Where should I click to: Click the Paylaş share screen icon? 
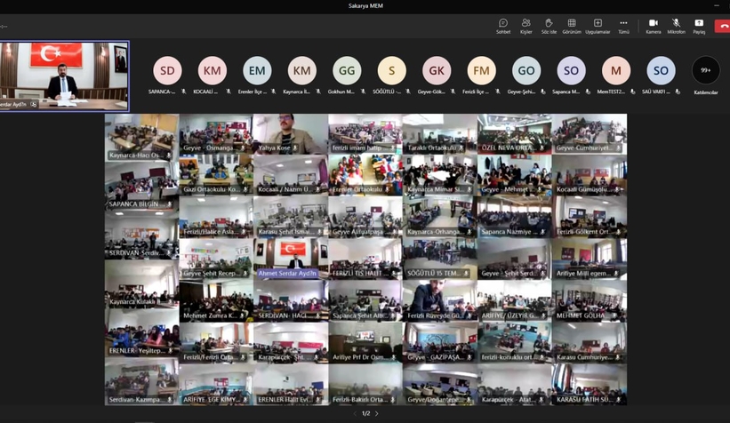click(x=699, y=25)
